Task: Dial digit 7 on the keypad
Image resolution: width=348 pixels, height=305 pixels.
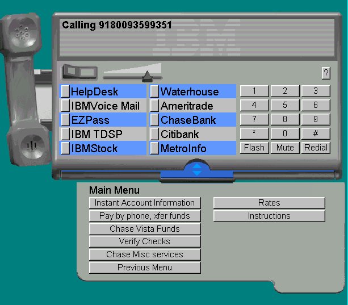Action: click(x=254, y=119)
